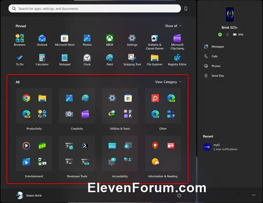
Task: Expand more apps in Utilities & Tools
Action: click(128, 114)
